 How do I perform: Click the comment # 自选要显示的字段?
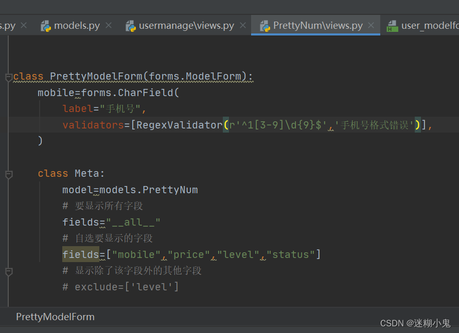[x=108, y=238]
